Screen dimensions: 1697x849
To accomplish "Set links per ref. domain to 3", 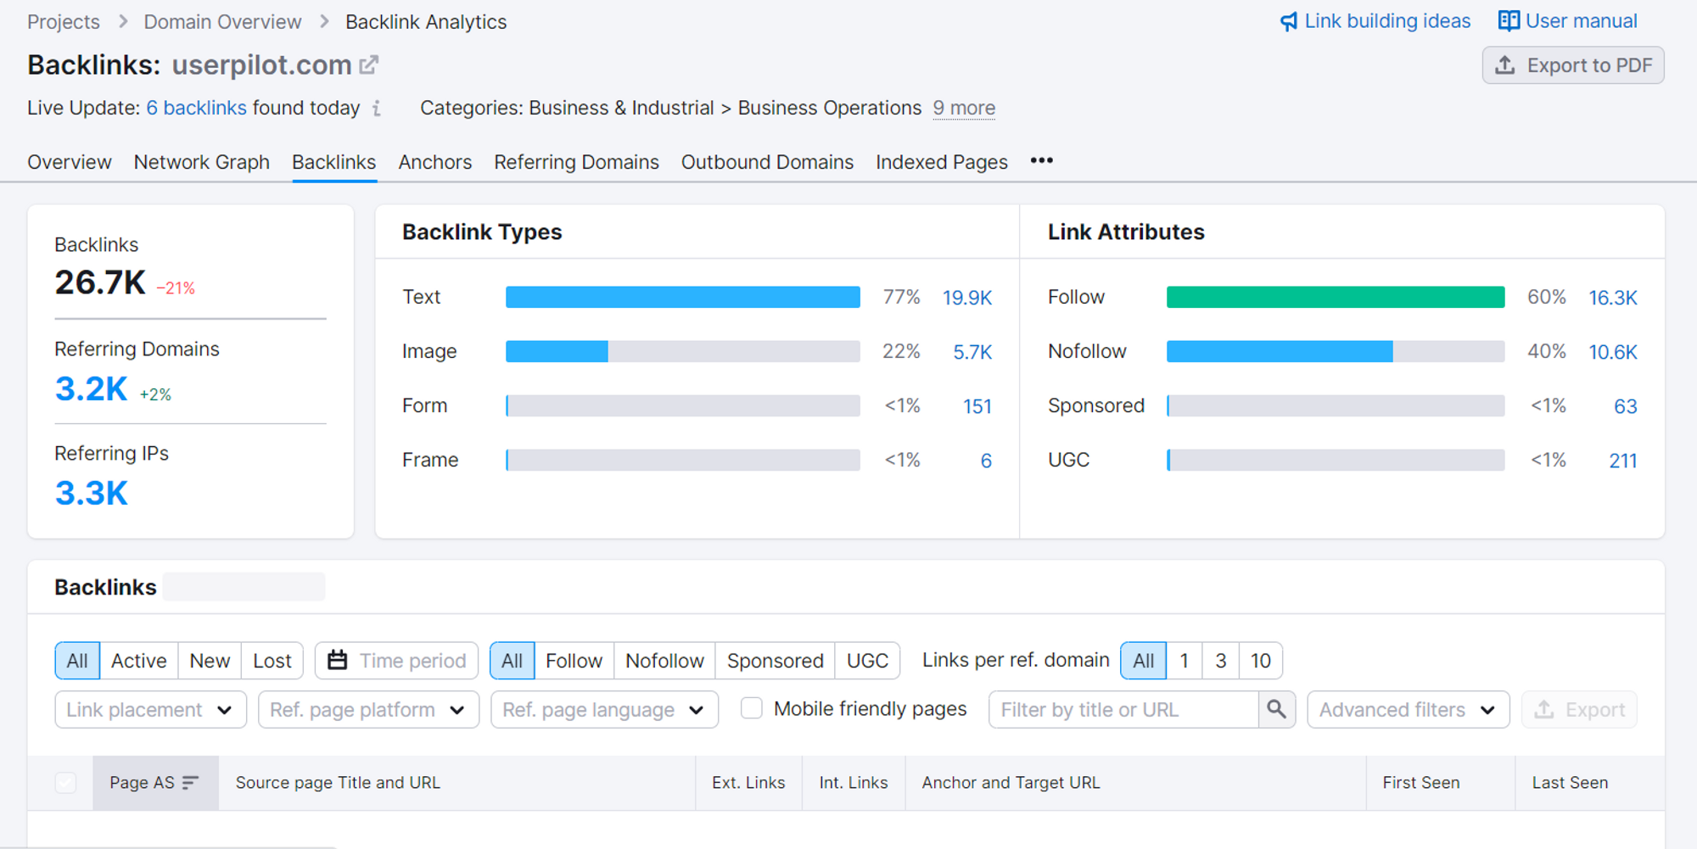I will click(x=1221, y=661).
